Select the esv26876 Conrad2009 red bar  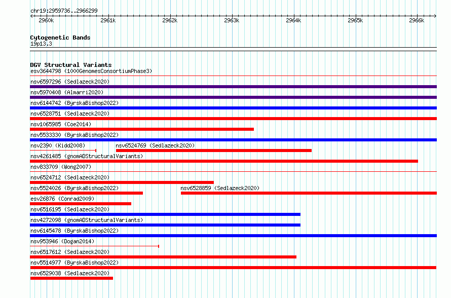[x=81, y=204]
